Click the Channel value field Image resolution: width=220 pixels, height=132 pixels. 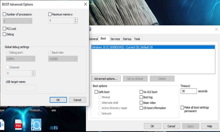tap(19, 73)
